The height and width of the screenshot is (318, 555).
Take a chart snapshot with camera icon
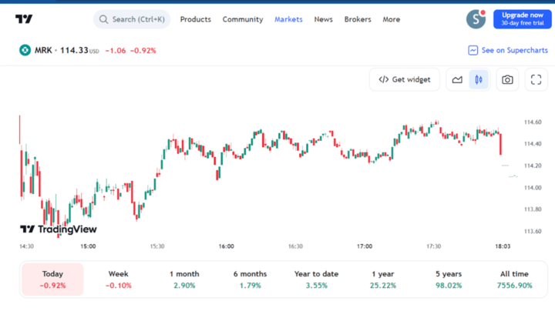(507, 79)
